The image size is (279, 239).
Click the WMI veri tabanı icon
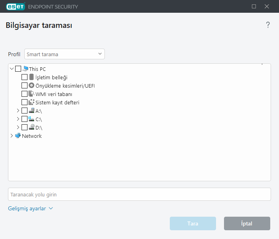pos(31,94)
